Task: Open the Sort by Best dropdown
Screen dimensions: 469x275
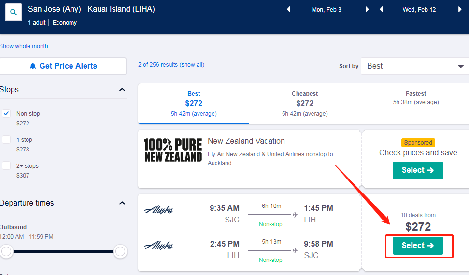Action: 415,66
